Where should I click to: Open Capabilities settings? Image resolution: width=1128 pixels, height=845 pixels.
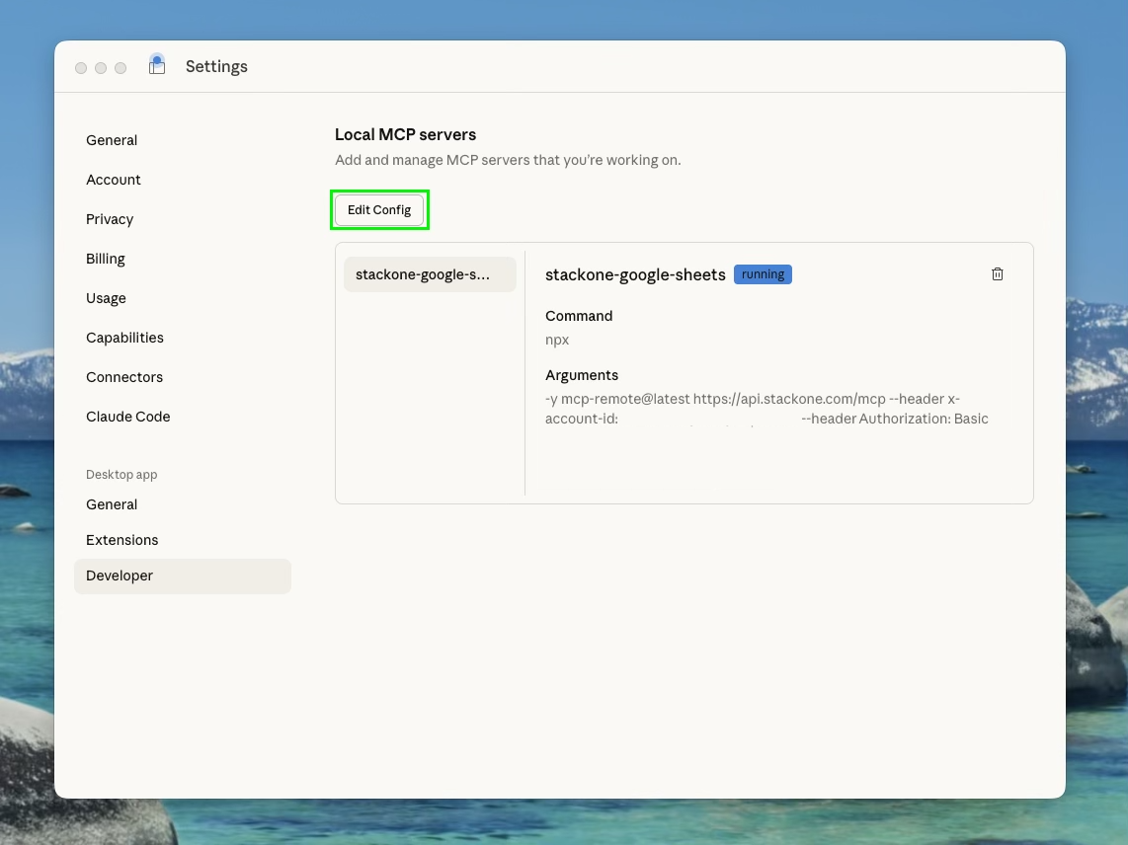point(124,337)
